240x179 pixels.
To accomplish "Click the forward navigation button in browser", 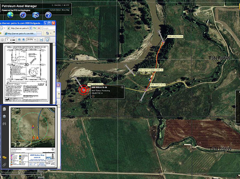I will tap(1, 28).
